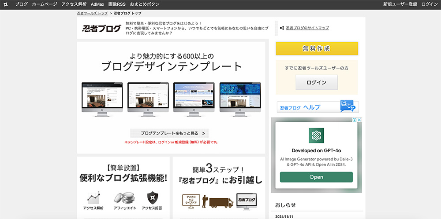
Task: Click the 忍者ブログ monitor icon in moving banner
Action: click(247, 201)
